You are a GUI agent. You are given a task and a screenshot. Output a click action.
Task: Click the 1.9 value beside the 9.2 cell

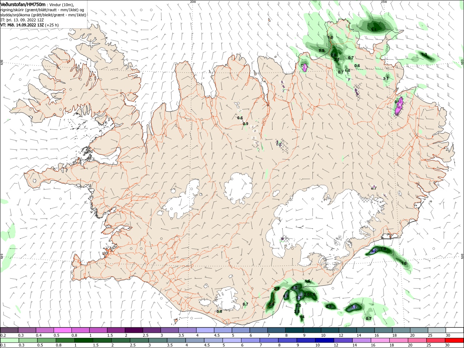[384, 249]
